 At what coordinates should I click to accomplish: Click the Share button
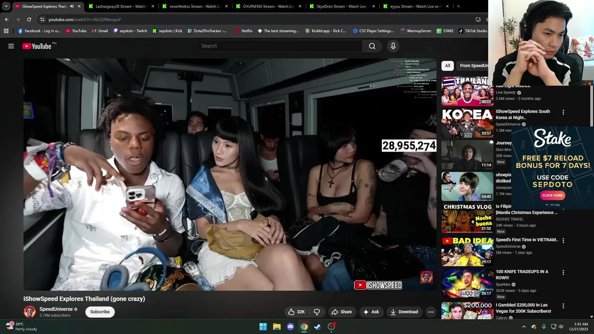point(342,312)
